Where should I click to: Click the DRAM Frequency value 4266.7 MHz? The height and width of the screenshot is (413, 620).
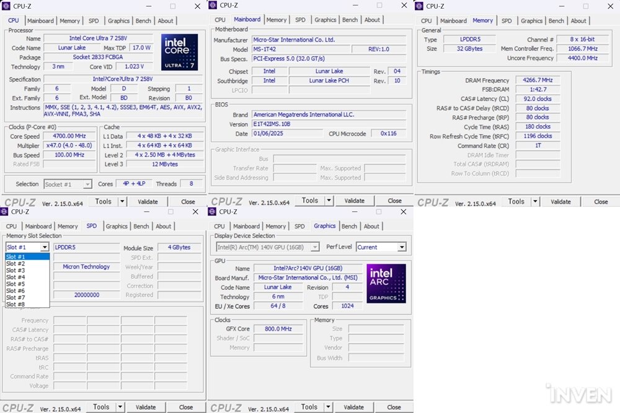[538, 80]
